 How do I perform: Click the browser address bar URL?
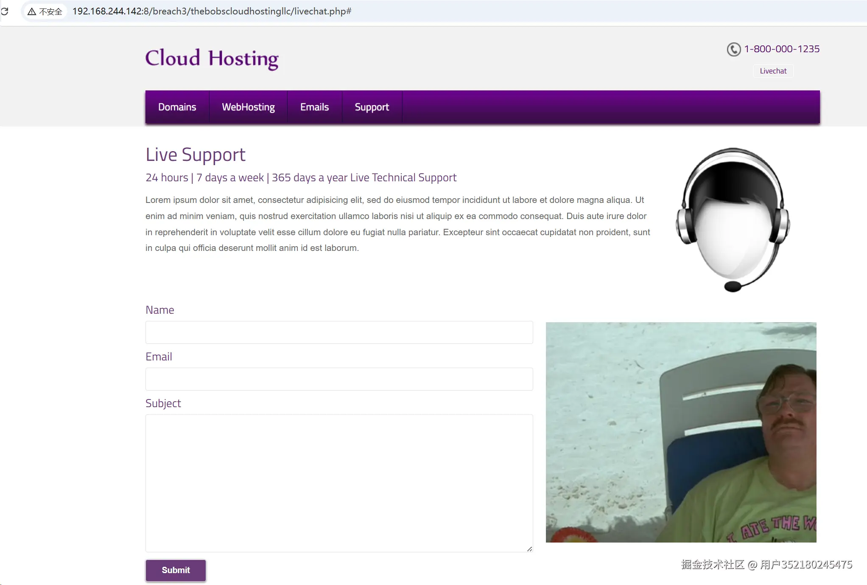coord(212,11)
